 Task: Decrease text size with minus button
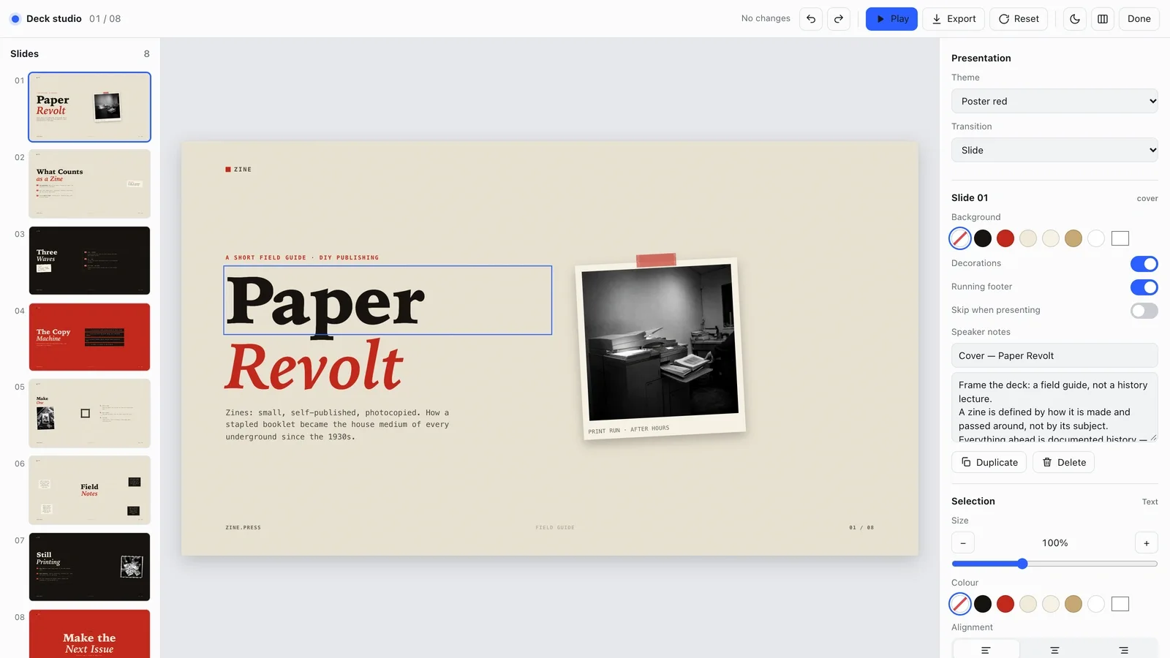[963, 543]
